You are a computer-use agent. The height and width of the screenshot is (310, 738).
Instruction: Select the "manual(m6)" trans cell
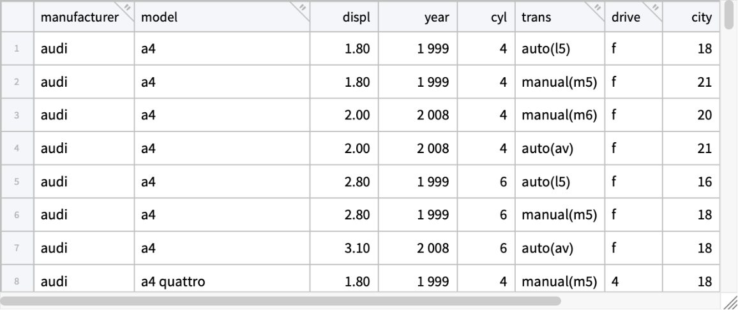point(559,115)
